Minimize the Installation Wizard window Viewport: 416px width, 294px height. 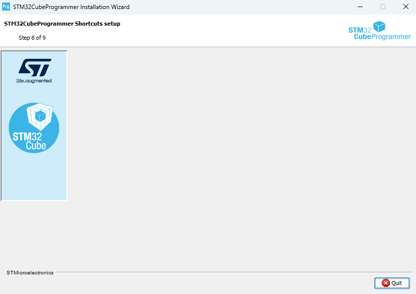pyautogui.click(x=360, y=7)
